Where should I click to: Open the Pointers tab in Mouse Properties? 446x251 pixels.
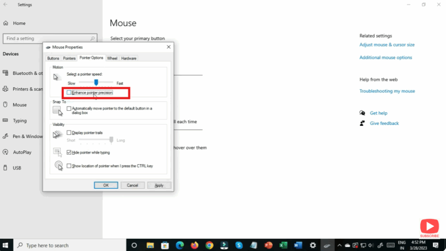[69, 58]
